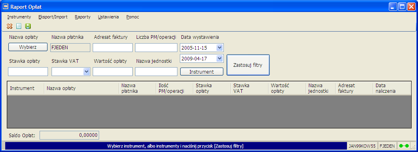Open the Raporty menu

(x=83, y=17)
